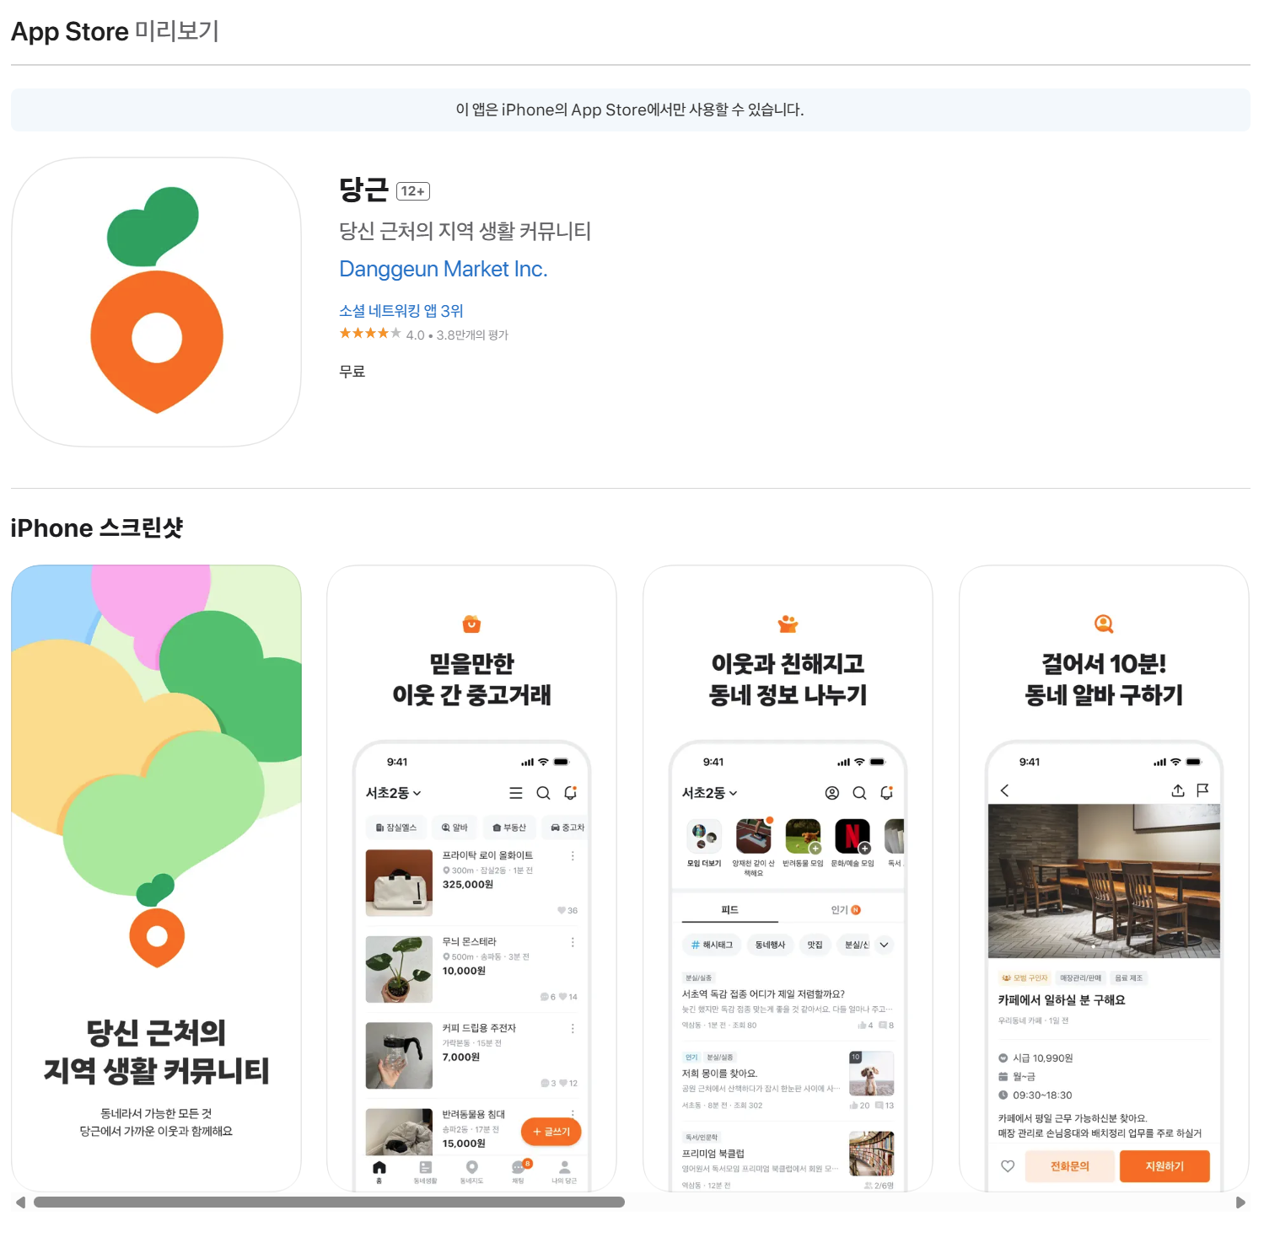The width and height of the screenshot is (1264, 1248).
Task: Click the 프라이탁 bag listing photo
Action: point(399,883)
